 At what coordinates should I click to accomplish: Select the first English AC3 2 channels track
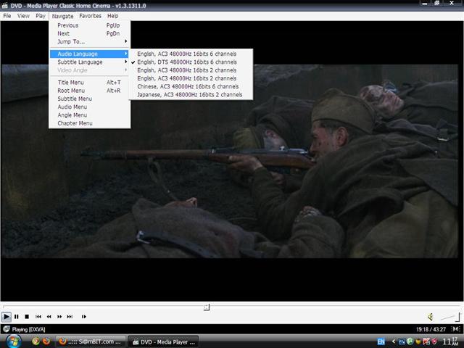tap(191, 70)
